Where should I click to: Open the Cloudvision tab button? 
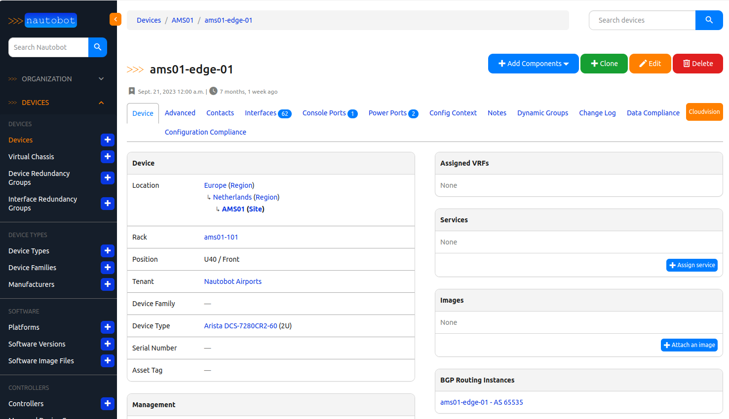704,112
